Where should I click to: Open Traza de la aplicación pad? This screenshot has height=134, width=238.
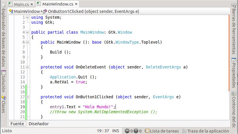pyautogui.click(x=208, y=131)
